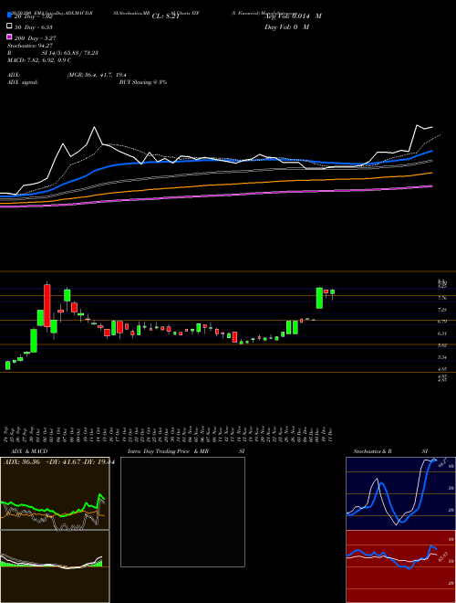Open the empty Intra Day Trading Price panel
Viewport: 456px width, 603px height.
182,512
